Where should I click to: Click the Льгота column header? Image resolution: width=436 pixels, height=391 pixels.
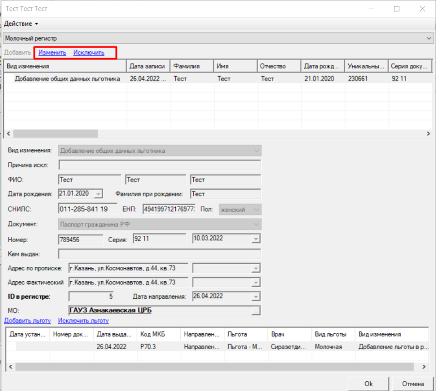tap(246, 334)
